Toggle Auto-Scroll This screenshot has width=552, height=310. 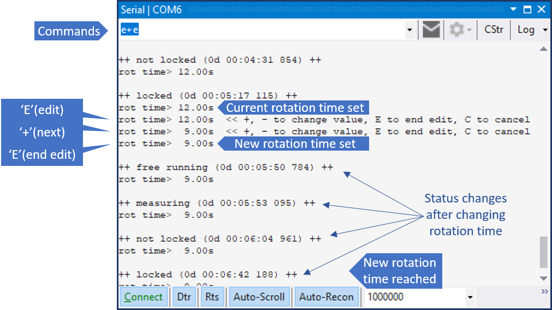[259, 297]
